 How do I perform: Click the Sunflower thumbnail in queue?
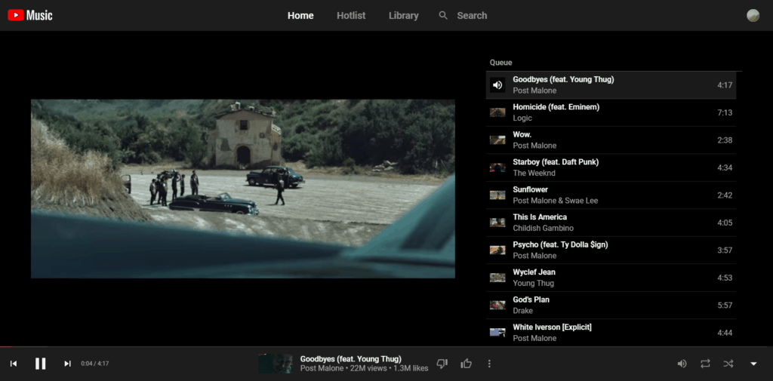[497, 195]
